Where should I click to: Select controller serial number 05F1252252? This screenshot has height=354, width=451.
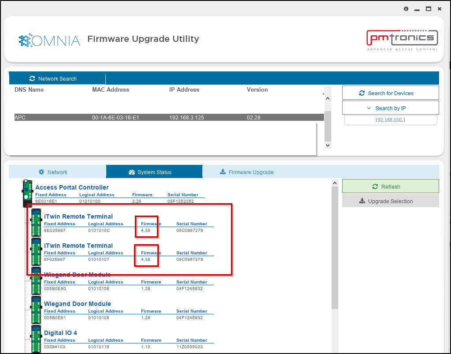[181, 201]
